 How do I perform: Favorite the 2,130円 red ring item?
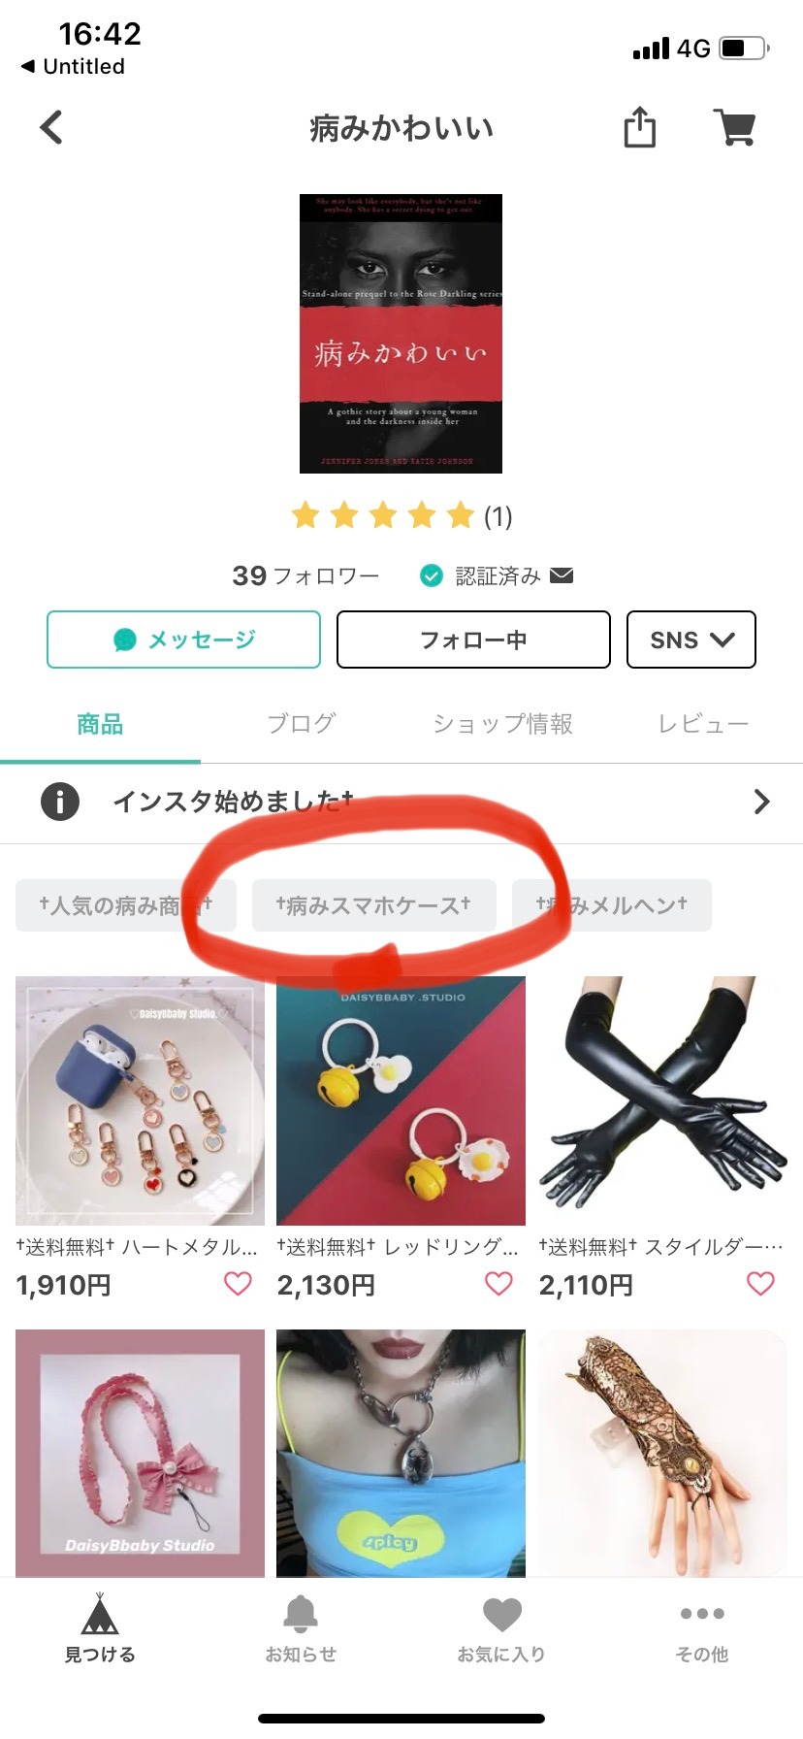click(x=498, y=1284)
